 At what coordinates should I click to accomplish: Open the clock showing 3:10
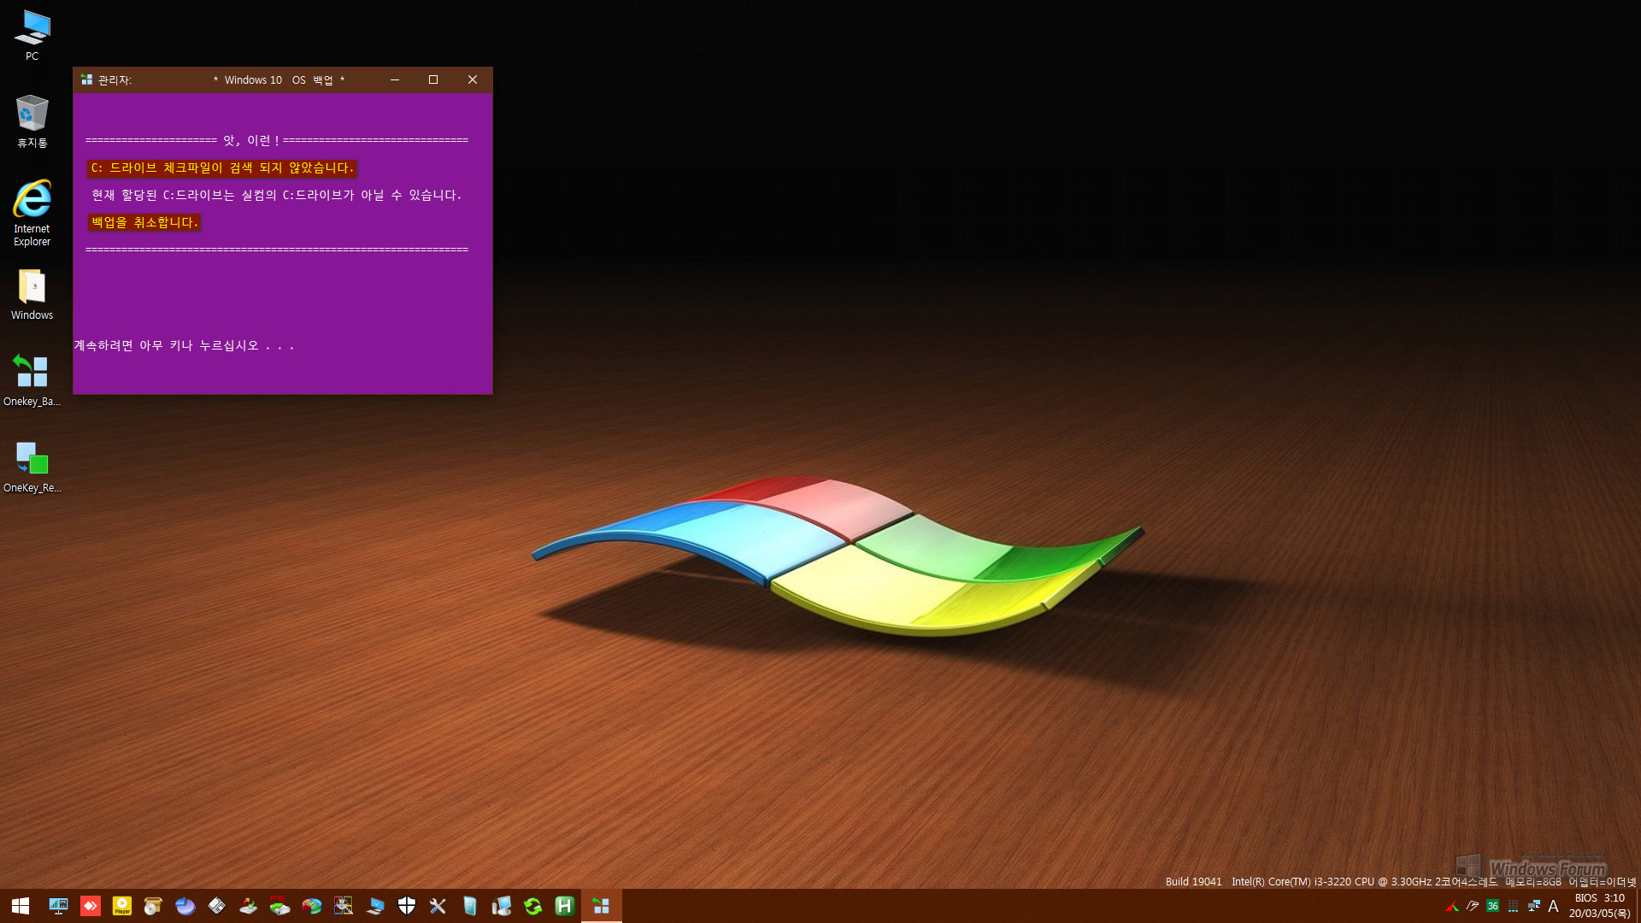[1599, 906]
